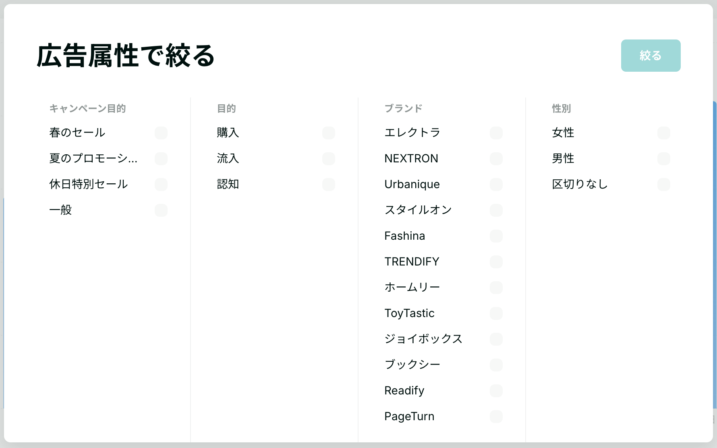Tick the 女性 gender checkbox
Viewport: 717px width, 448px height.
(x=664, y=133)
